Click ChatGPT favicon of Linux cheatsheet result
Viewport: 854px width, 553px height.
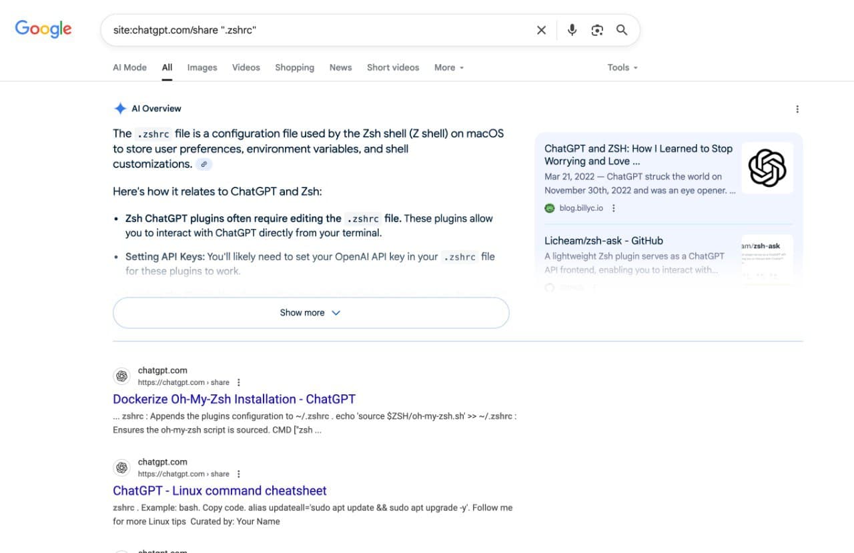point(121,468)
